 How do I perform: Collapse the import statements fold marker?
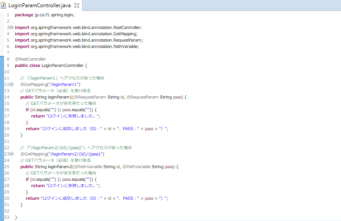pyautogui.click(x=11, y=27)
